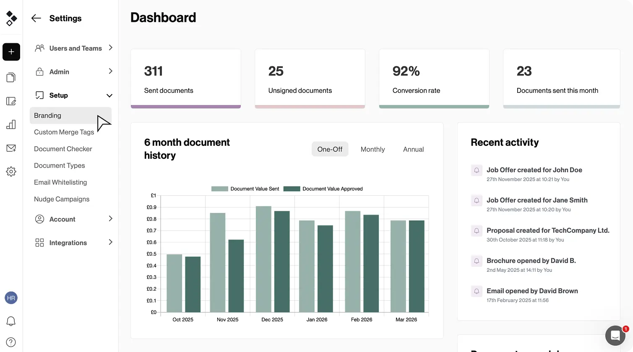The image size is (633, 352).
Task: Open the template editor icon in rail
Action: coord(11,101)
